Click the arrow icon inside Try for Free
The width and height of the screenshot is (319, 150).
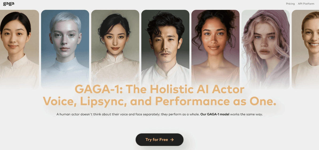[172, 140]
